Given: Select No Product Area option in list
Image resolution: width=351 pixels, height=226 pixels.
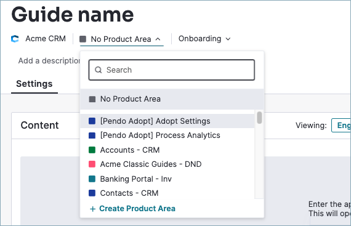Looking at the screenshot, I should coord(172,99).
